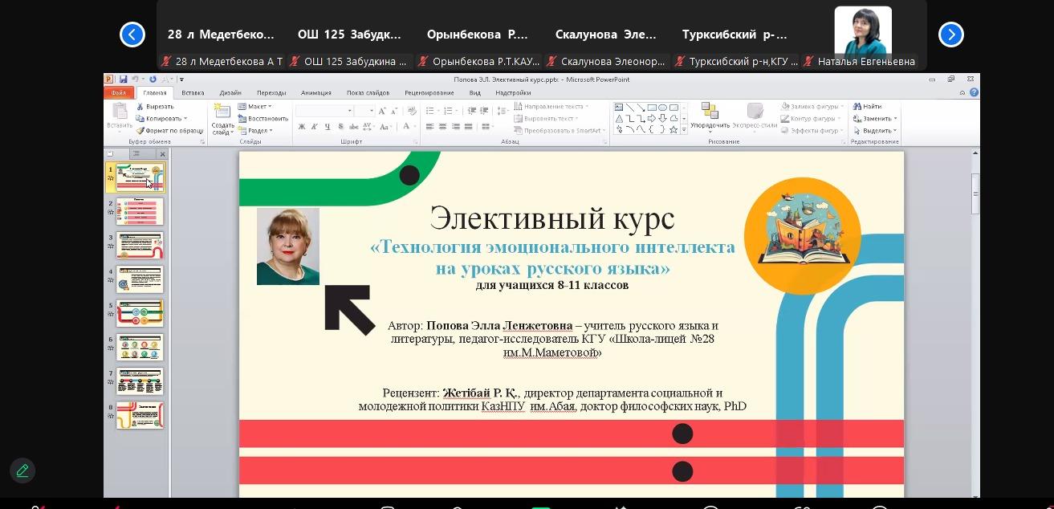Expand the Section (Раздел) dropdown
Viewport: 1054px width, 509px height.
255,130
